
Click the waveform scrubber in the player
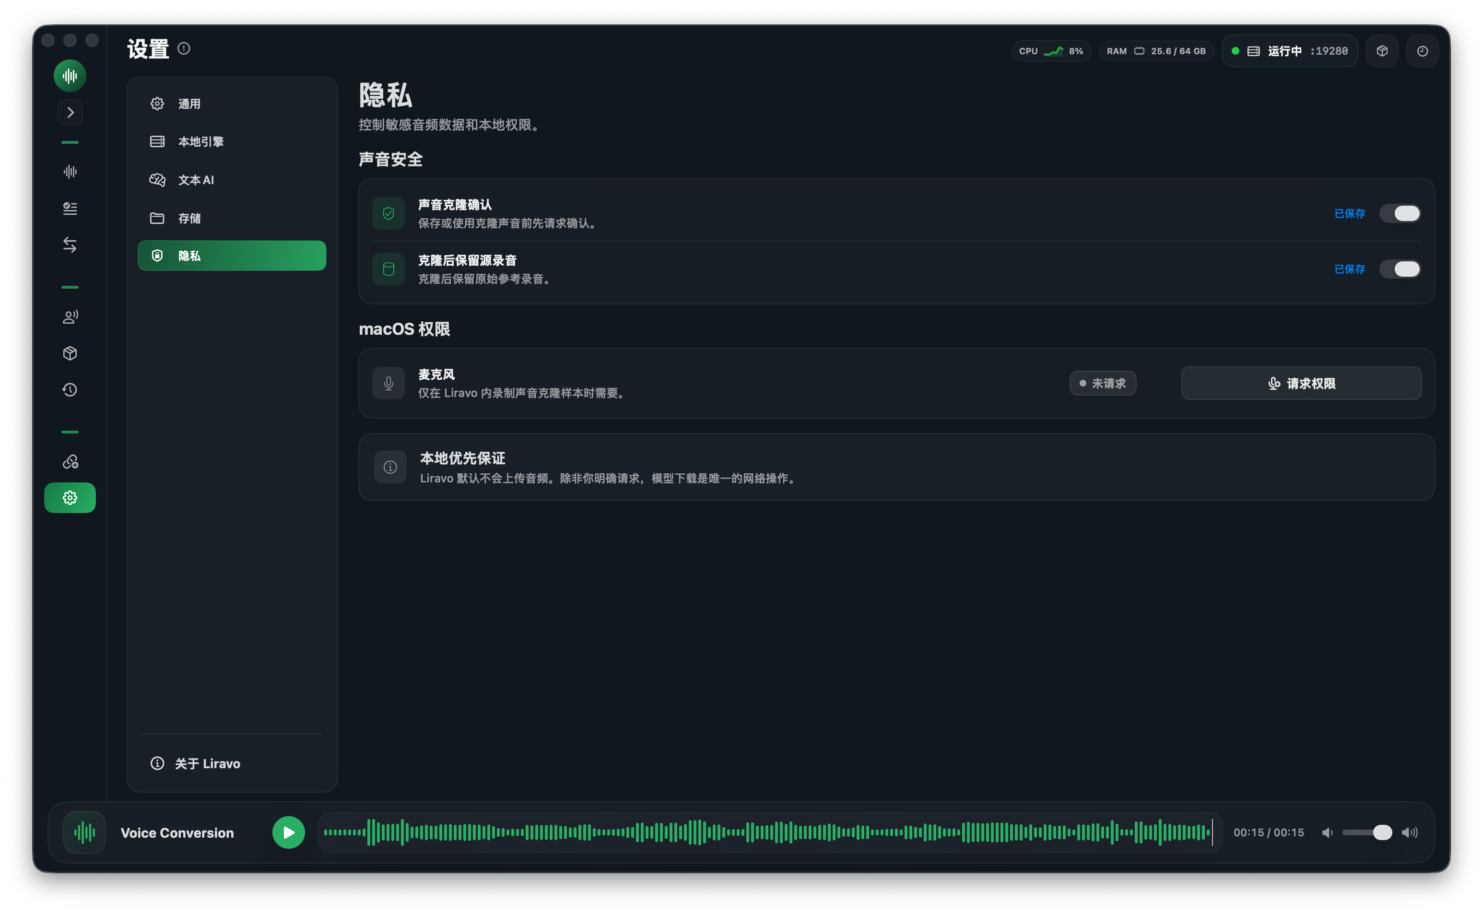tap(770, 832)
